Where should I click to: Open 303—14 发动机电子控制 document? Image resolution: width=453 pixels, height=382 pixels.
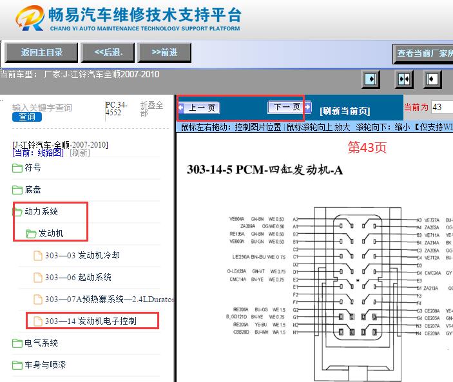tap(91, 321)
